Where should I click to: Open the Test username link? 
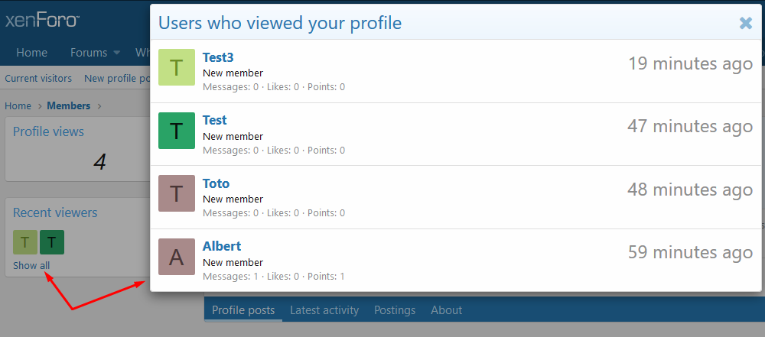[214, 120]
